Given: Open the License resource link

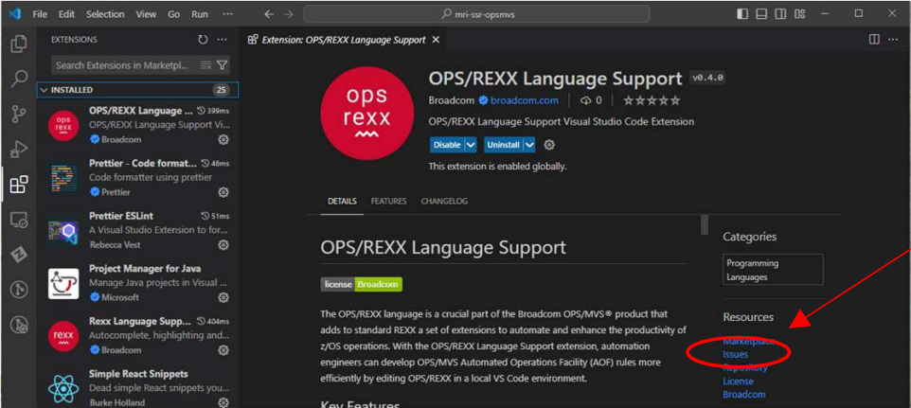Looking at the screenshot, I should [x=738, y=381].
